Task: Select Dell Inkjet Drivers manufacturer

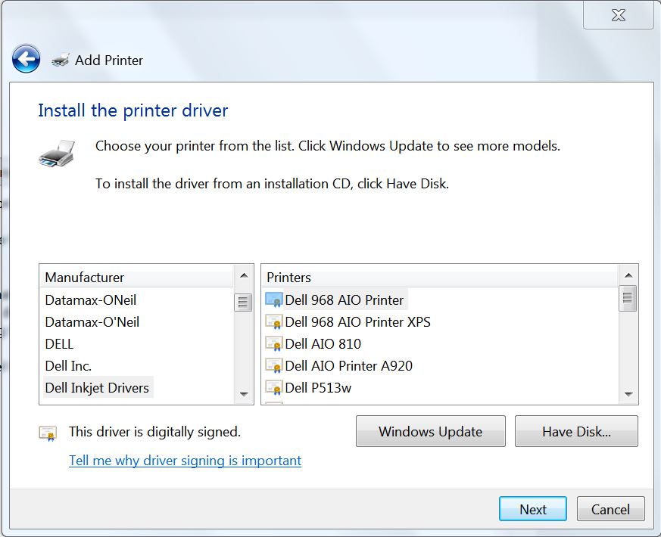Action: [x=97, y=387]
